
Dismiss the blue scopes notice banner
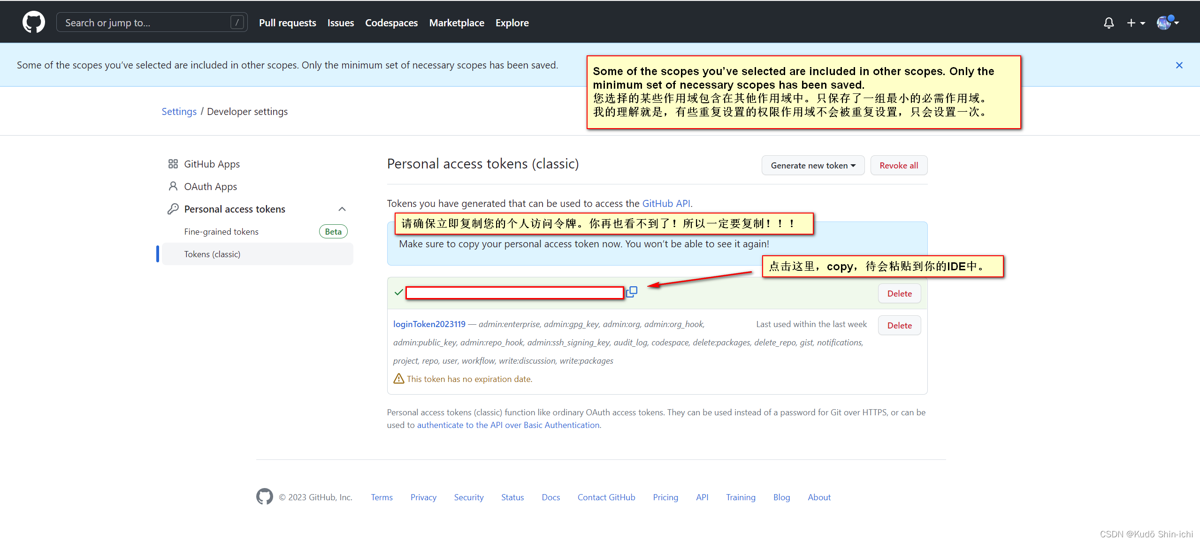click(1179, 65)
